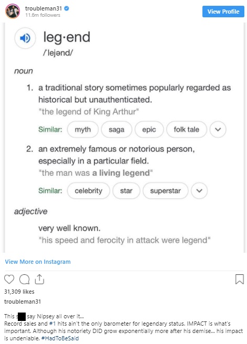Select the celebrity synonym chip
The width and height of the screenshot is (247, 344).
point(89,191)
